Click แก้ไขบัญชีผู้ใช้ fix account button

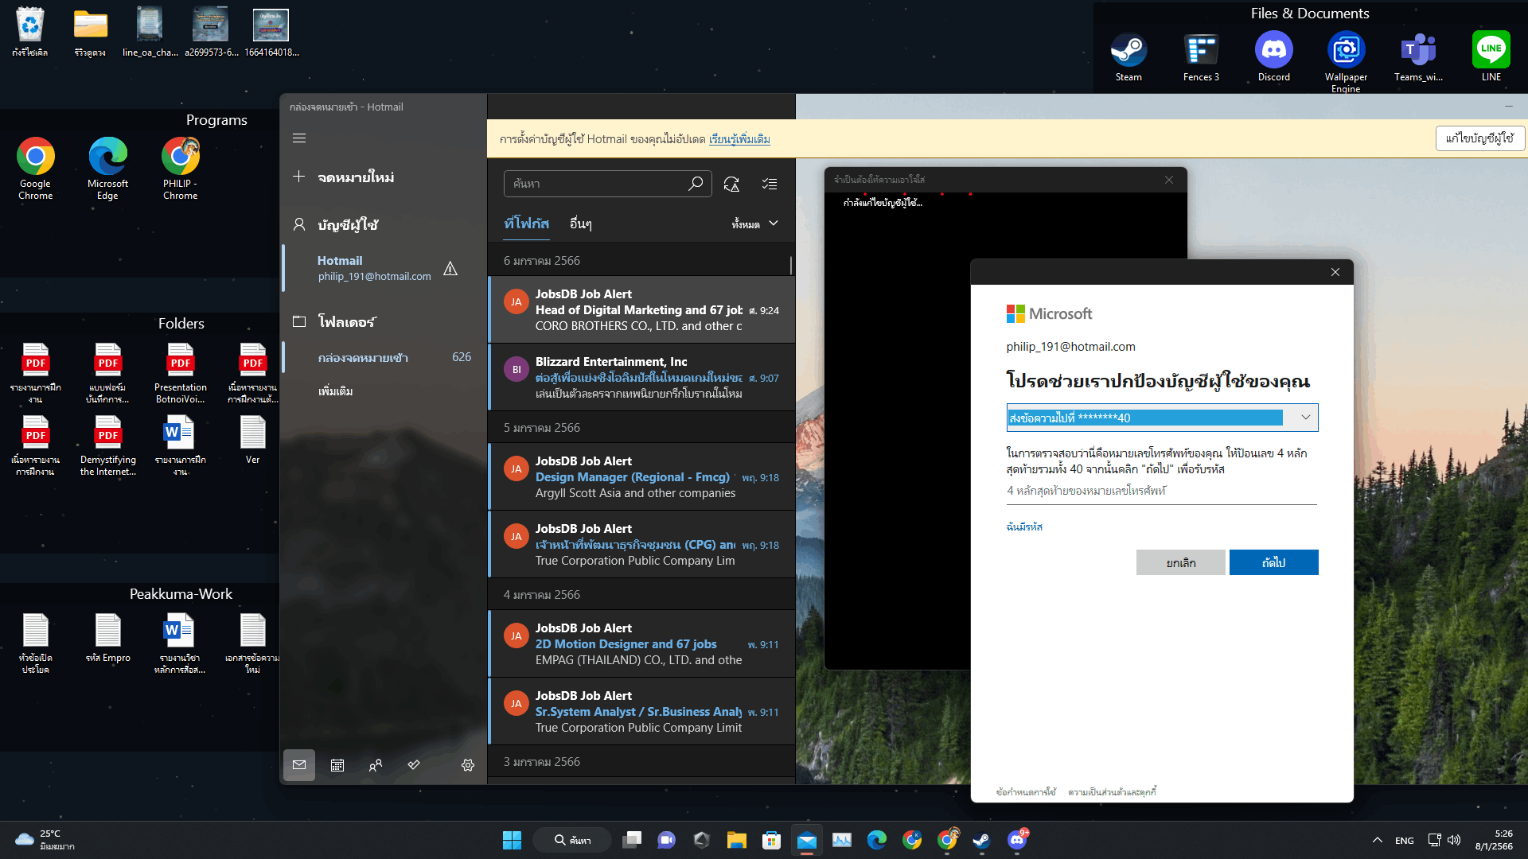tap(1479, 138)
